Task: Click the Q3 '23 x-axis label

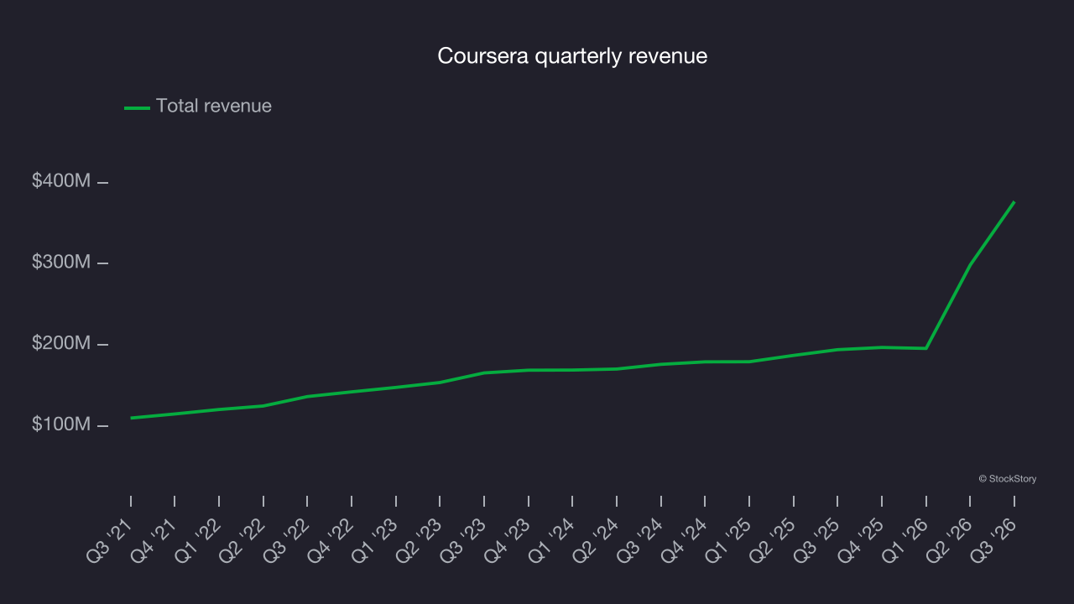Action: [x=463, y=539]
